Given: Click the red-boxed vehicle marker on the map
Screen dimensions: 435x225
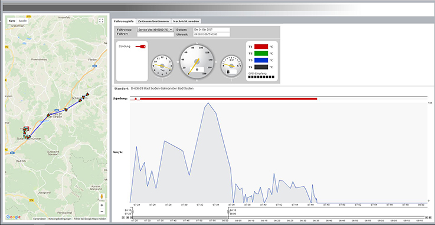Looking at the screenshot, I should coord(26,129).
